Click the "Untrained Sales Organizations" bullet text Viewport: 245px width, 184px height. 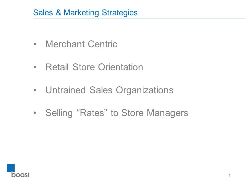coord(109,90)
